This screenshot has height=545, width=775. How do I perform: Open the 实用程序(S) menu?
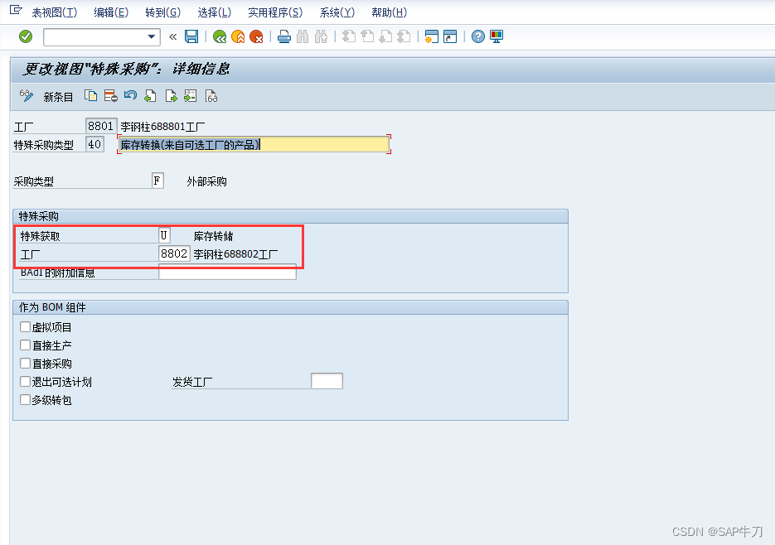pyautogui.click(x=275, y=12)
